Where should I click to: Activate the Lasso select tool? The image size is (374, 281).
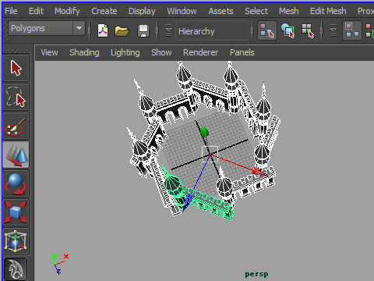[x=16, y=97]
